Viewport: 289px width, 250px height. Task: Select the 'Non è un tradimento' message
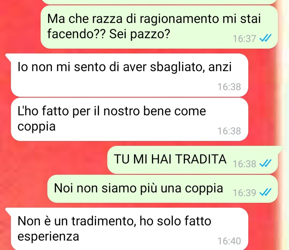(x=130, y=229)
